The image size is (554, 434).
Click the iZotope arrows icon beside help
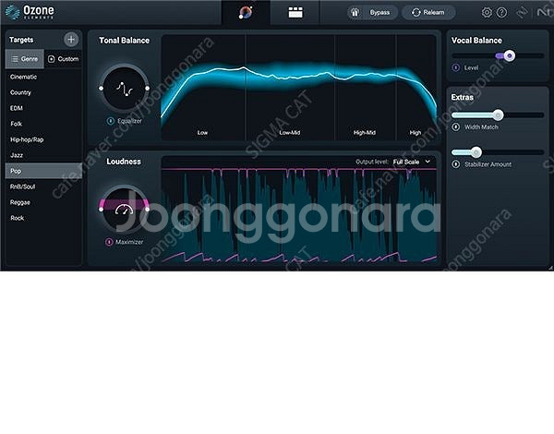pyautogui.click(x=522, y=12)
